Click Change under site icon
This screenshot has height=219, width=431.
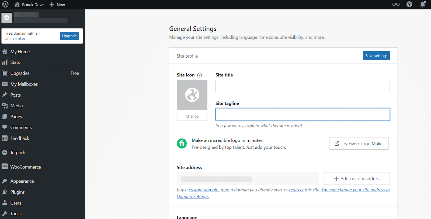[x=192, y=116]
